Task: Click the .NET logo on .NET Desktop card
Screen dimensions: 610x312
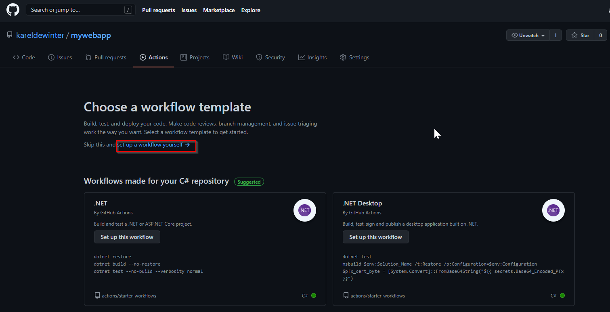Action: (553, 210)
